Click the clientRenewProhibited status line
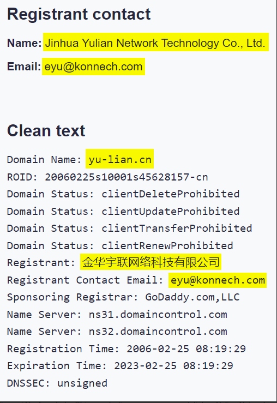277x403 pixels. [120, 246]
